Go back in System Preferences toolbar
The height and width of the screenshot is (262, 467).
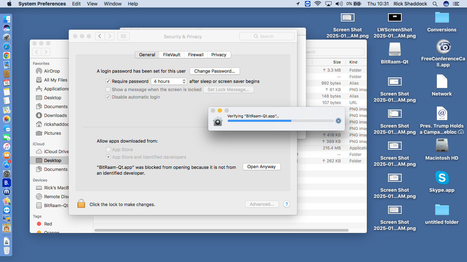[100, 36]
